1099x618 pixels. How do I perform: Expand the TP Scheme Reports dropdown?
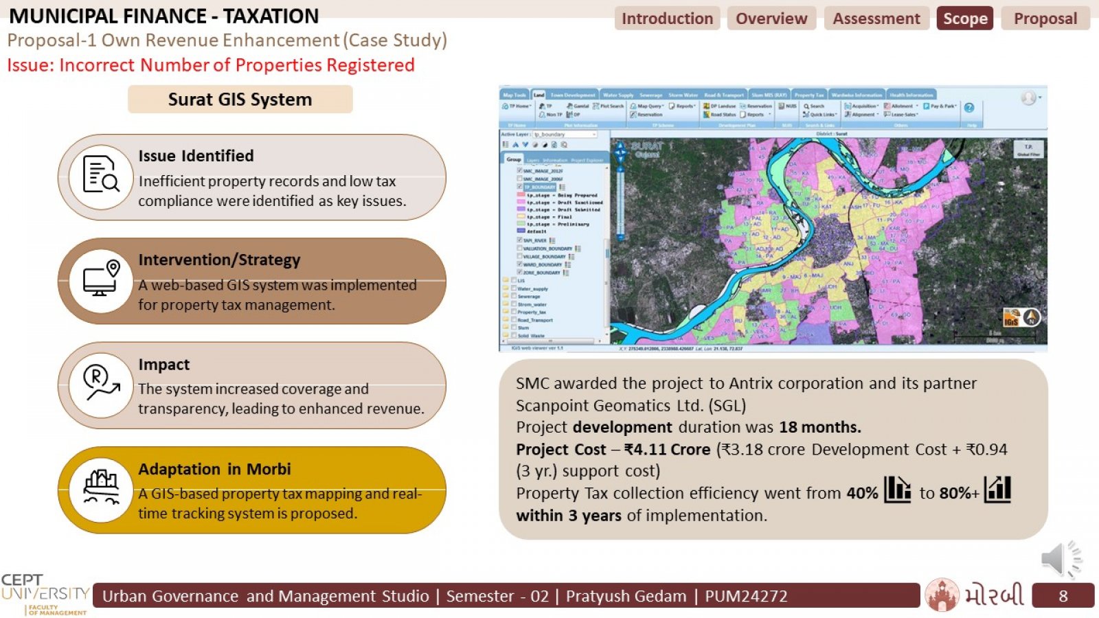pyautogui.click(x=682, y=106)
